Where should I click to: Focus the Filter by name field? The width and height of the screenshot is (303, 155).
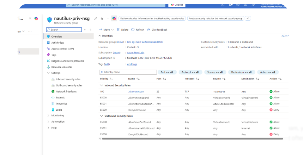128,72
